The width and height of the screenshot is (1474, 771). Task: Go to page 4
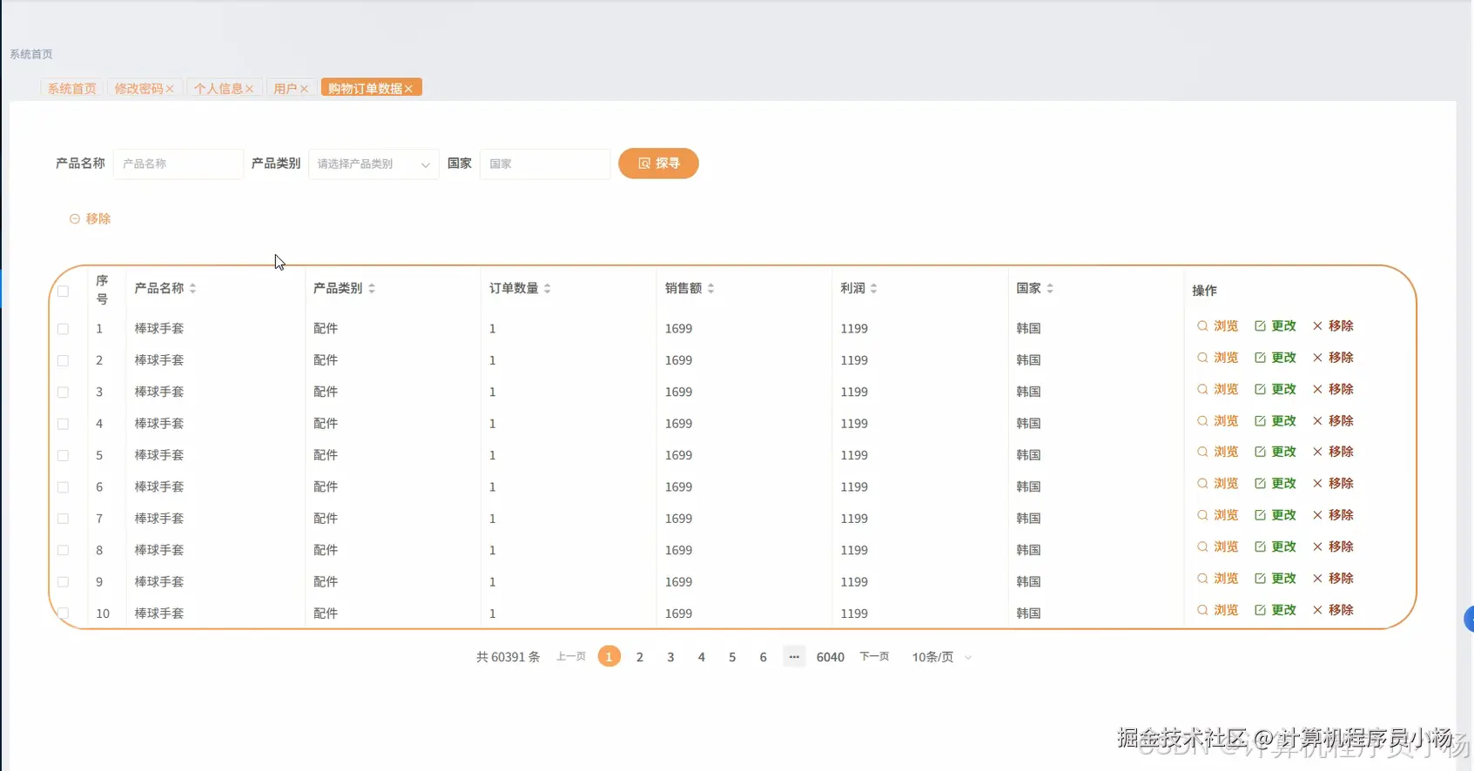702,657
